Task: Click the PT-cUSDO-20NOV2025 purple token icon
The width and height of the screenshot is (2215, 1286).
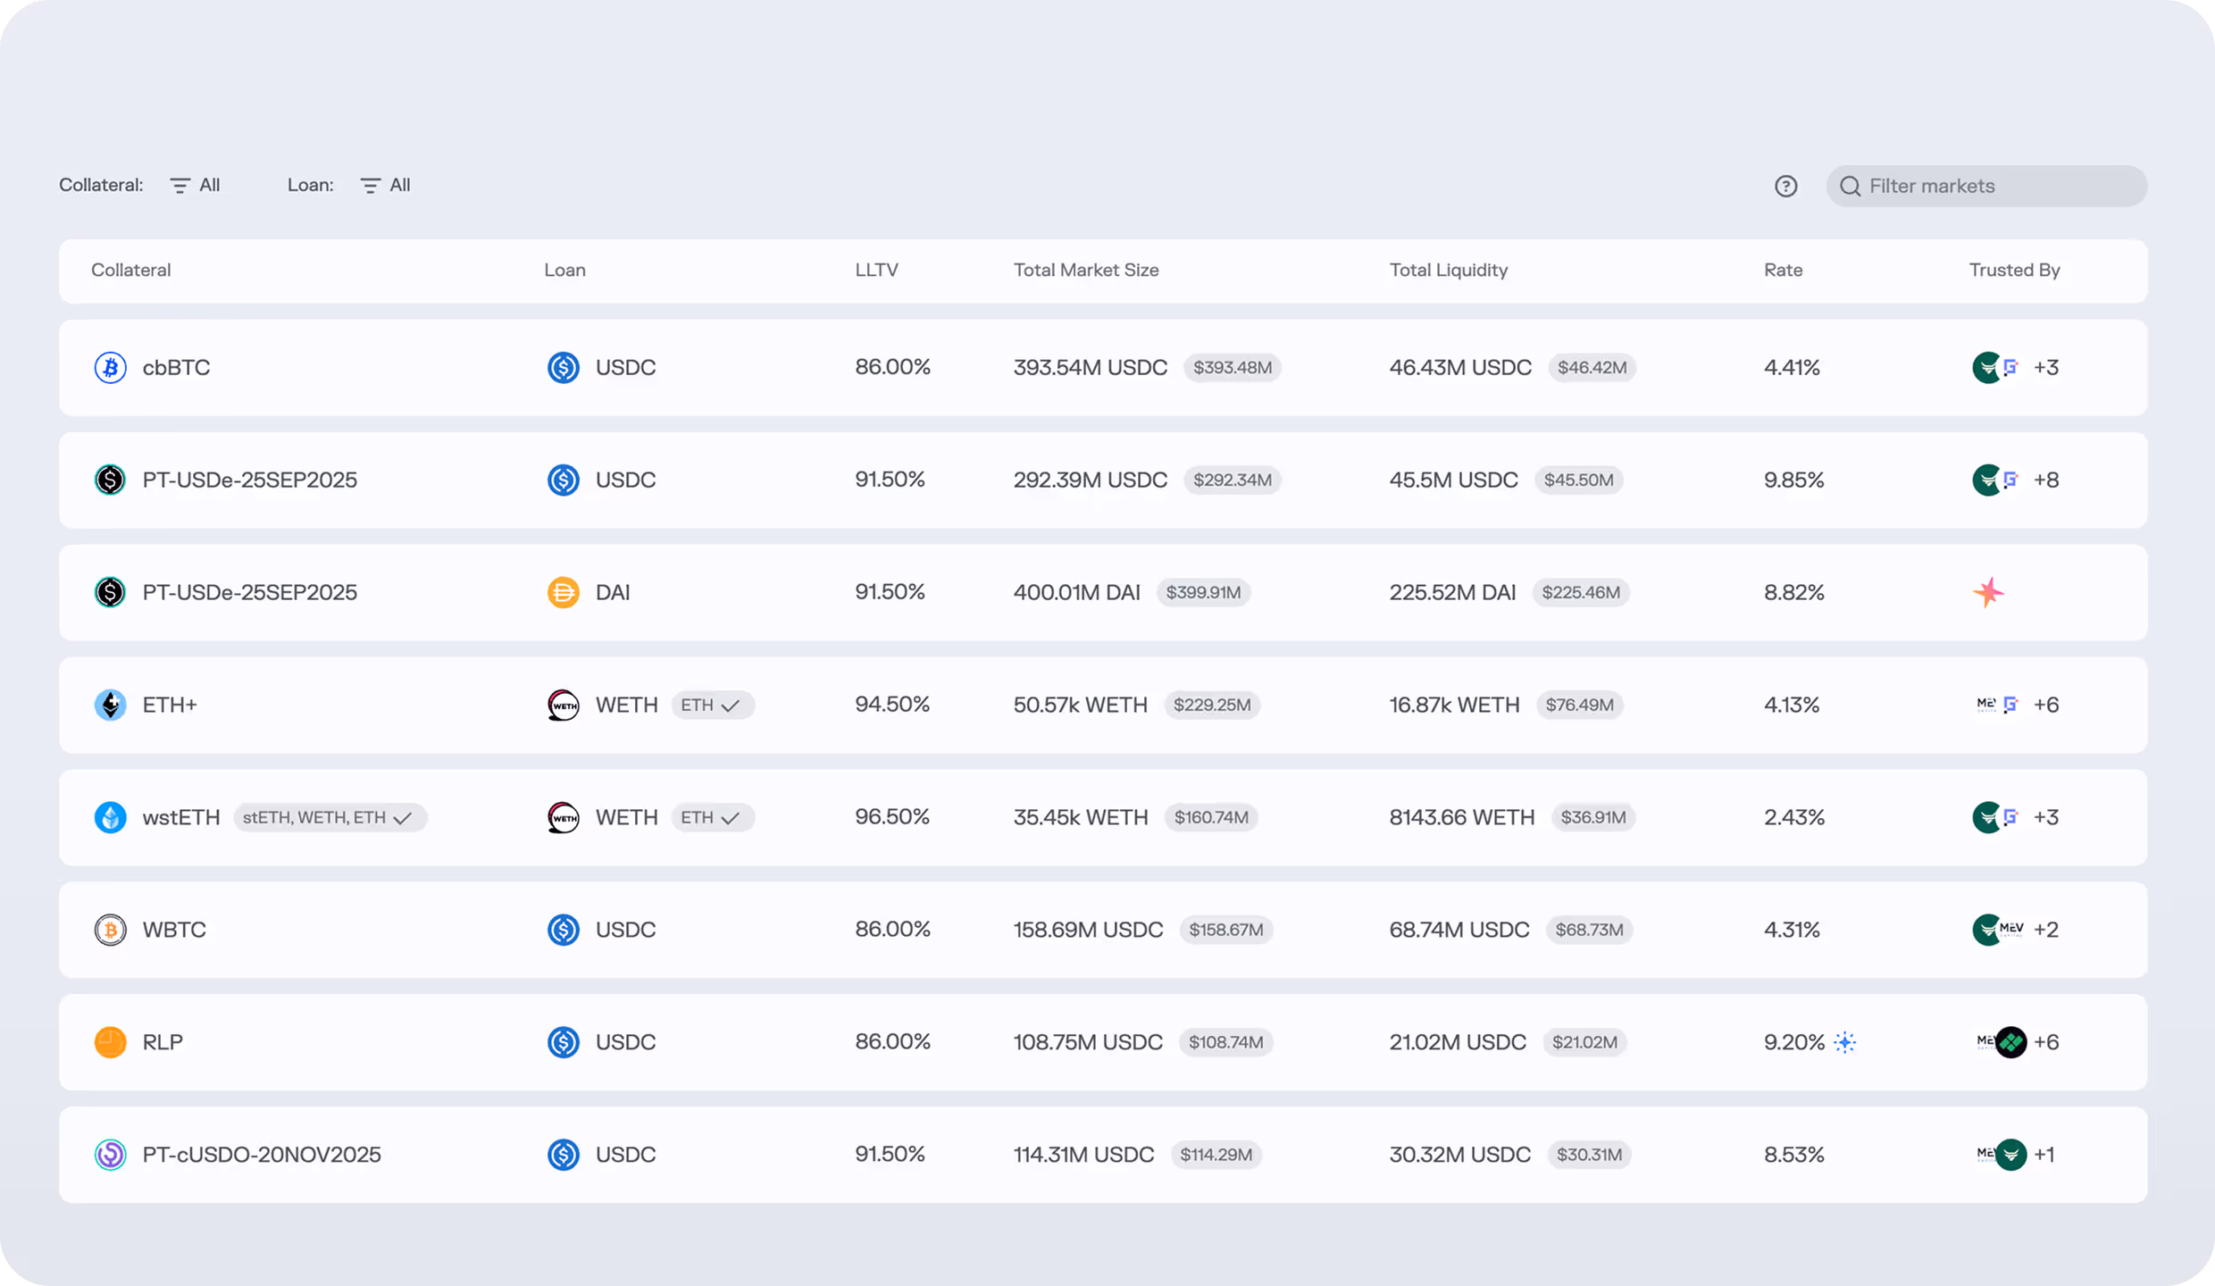Action: click(x=110, y=1155)
